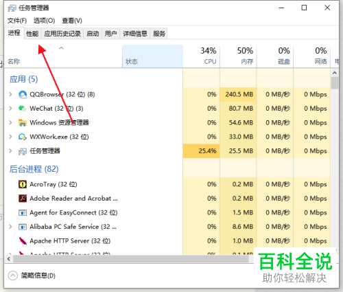Viewport: 343px width, 292px height.
Task: Select the 进程 tab
Action: (x=14, y=33)
